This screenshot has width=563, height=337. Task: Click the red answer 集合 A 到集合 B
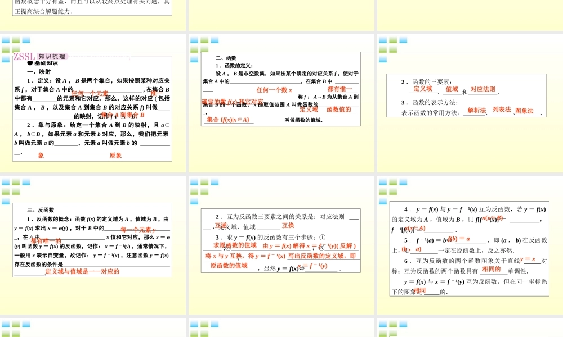click(x=122, y=115)
